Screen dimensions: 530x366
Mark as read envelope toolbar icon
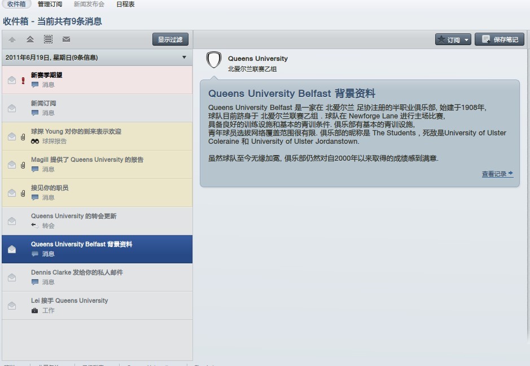tap(66, 39)
